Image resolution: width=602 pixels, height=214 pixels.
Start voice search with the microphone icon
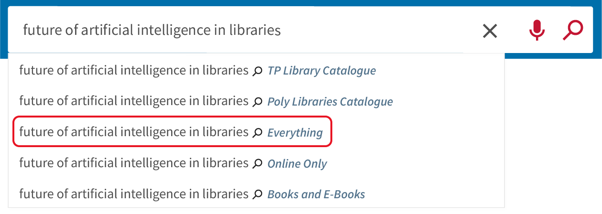536,31
